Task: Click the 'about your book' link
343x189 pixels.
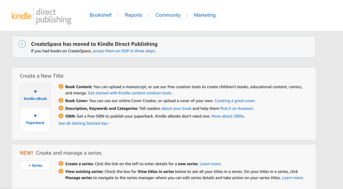Action: [x=176, y=109]
